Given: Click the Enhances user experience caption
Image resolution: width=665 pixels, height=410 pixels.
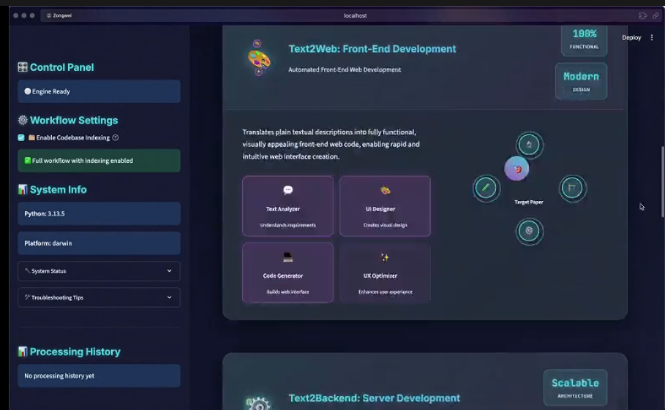Looking at the screenshot, I should (x=385, y=292).
